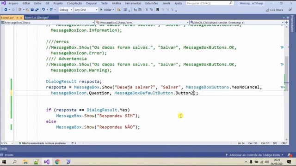296x166 pixels.
Task: Open the Depurar menu
Action: tap(92, 3)
